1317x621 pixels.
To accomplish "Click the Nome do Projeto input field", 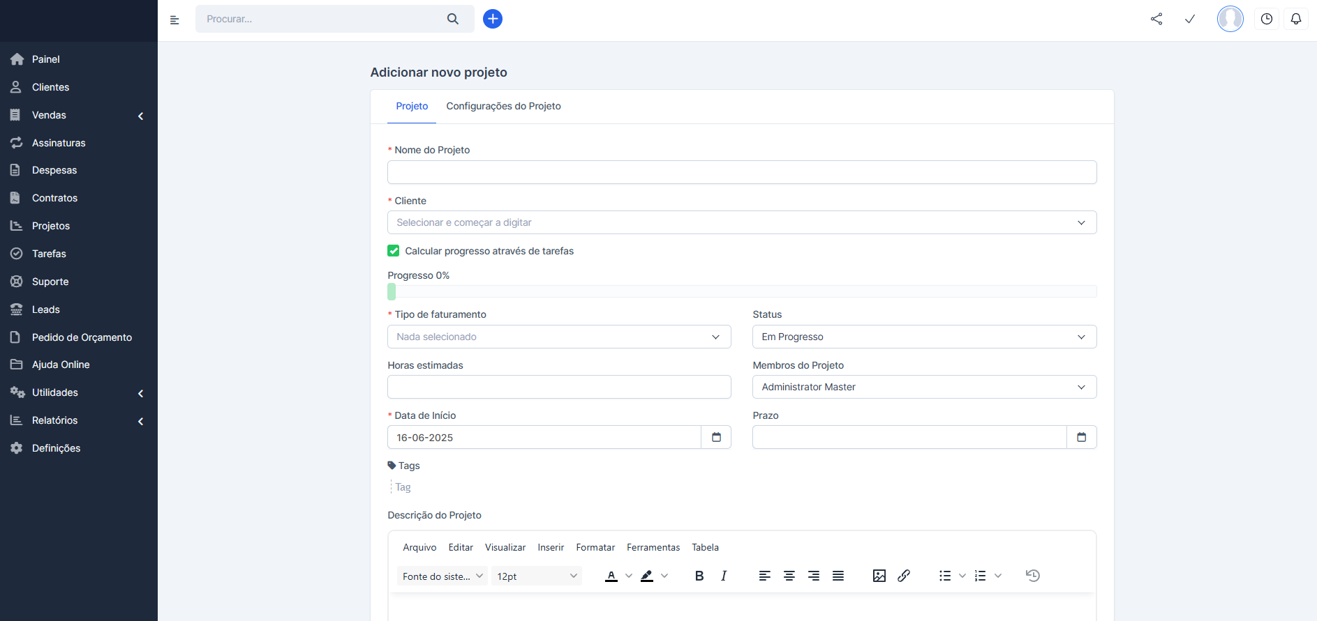I will 741,172.
